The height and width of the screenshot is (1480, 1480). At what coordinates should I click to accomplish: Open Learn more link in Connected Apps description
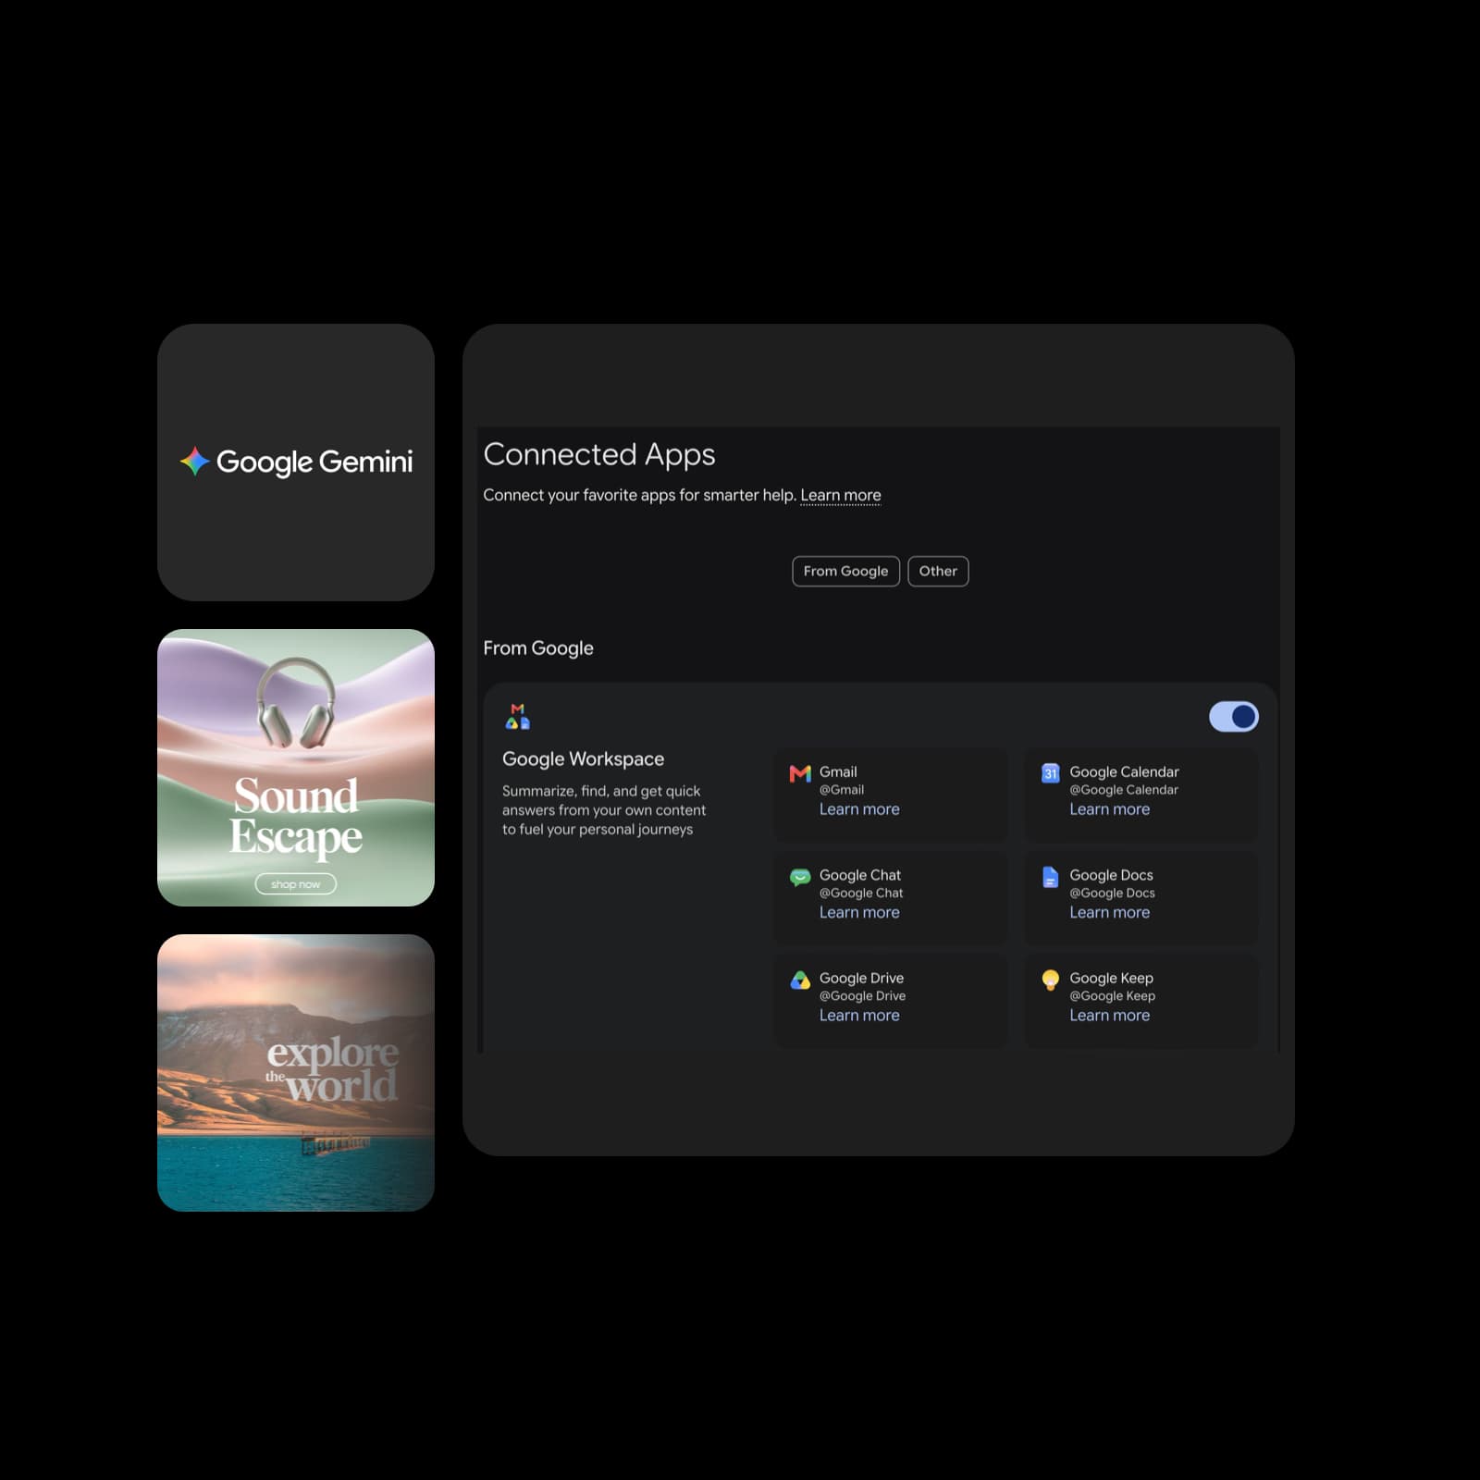[840, 495]
